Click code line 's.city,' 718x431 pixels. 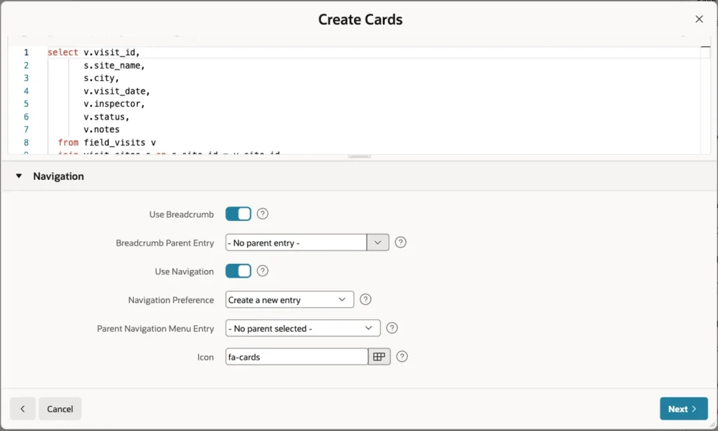coord(101,78)
